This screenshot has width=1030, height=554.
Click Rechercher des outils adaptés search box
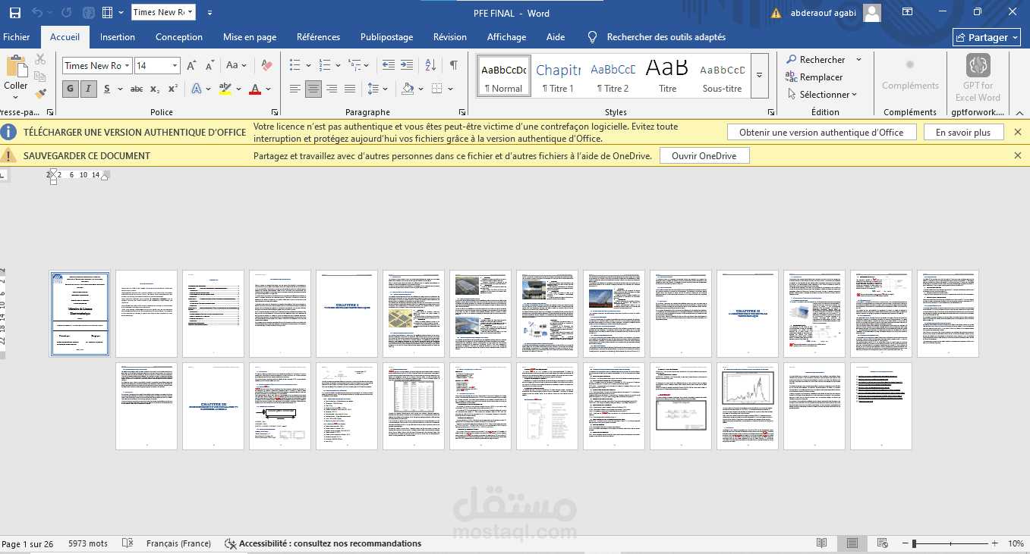657,37
